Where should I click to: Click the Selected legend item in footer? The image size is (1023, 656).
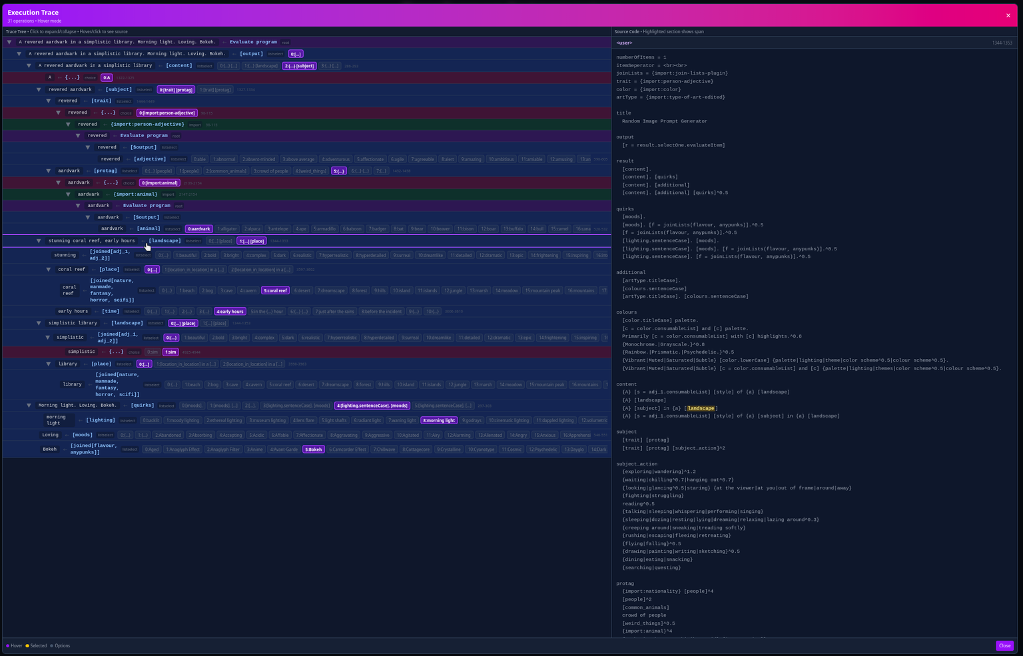click(36, 646)
